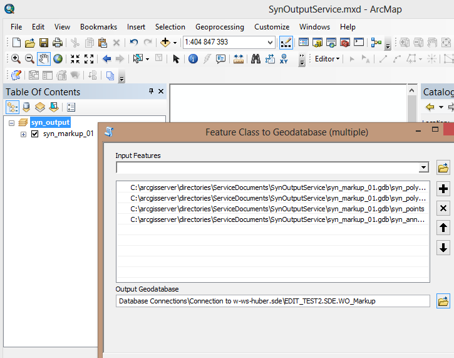Click the map view scroll-up arrow
Image resolution: width=454 pixels, height=358 pixels.
click(411, 90)
